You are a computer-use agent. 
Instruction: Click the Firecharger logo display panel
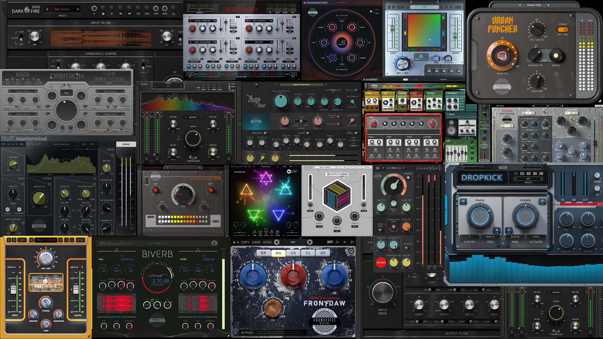point(46,282)
